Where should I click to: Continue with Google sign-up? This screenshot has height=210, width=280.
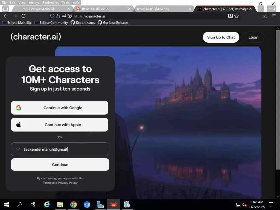60,108
